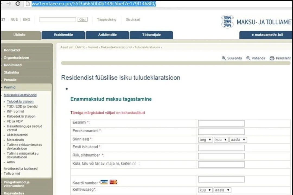Switch language to RUS
Image resolution: width=293 pixels, height=195 pixels.
pyautogui.click(x=14, y=19)
